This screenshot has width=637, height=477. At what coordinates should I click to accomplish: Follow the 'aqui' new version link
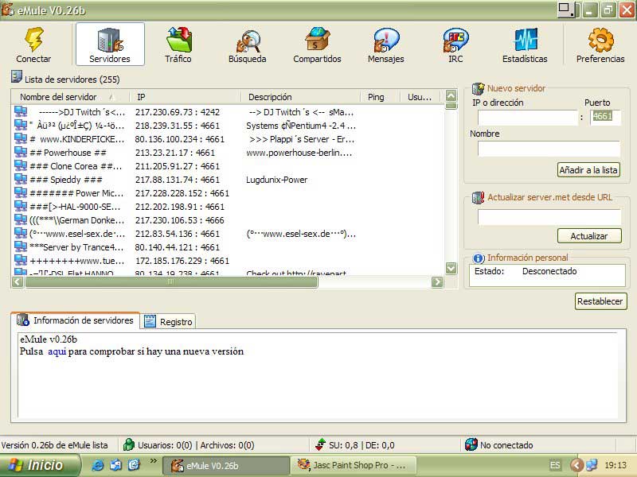(x=57, y=351)
